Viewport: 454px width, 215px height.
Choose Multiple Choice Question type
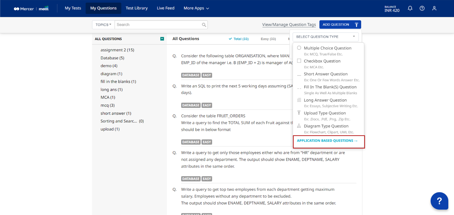[x=327, y=48]
